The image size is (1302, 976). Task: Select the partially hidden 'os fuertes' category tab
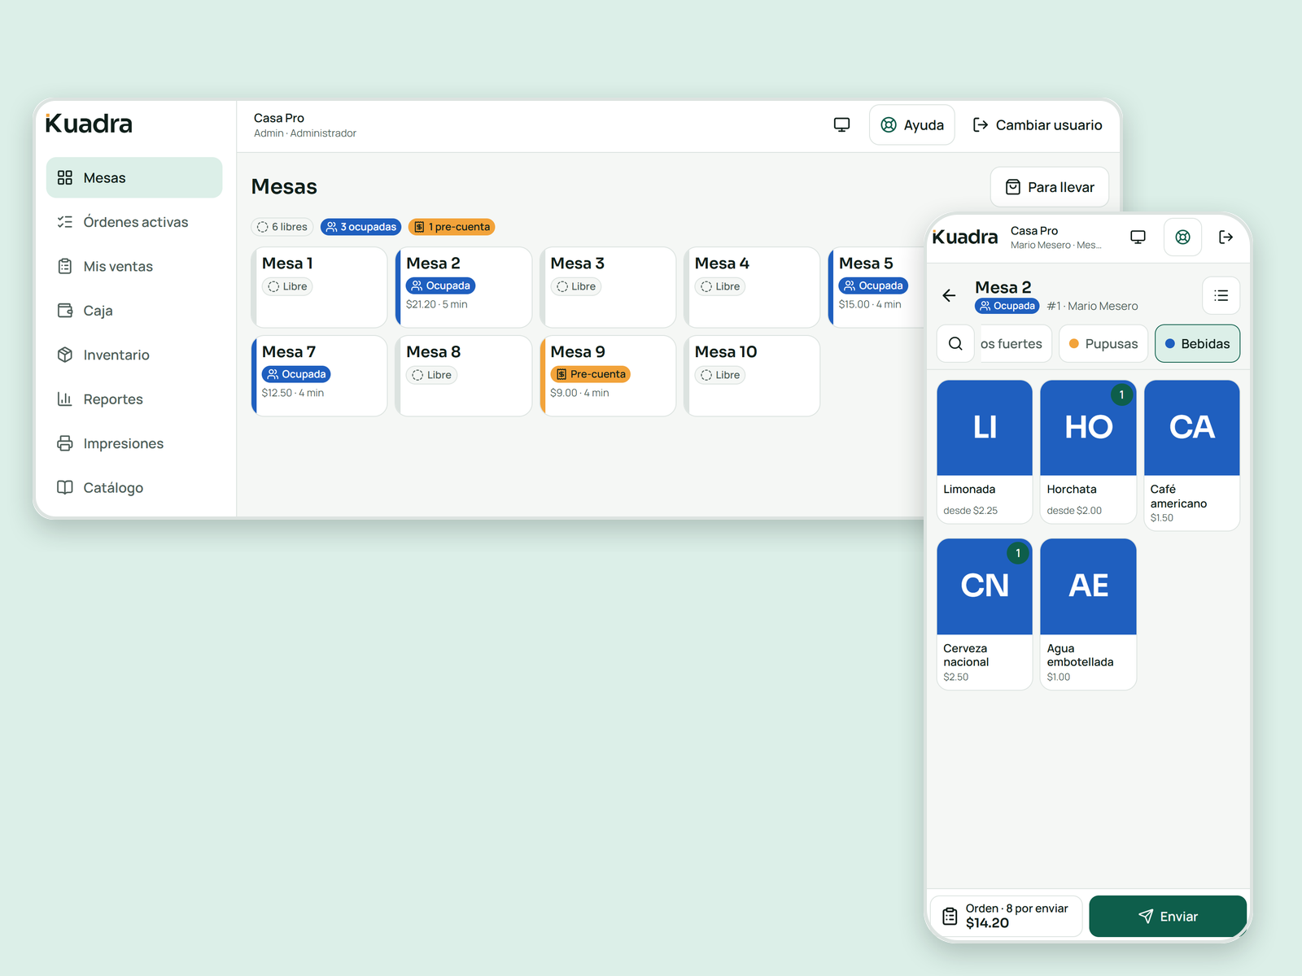click(x=1015, y=344)
